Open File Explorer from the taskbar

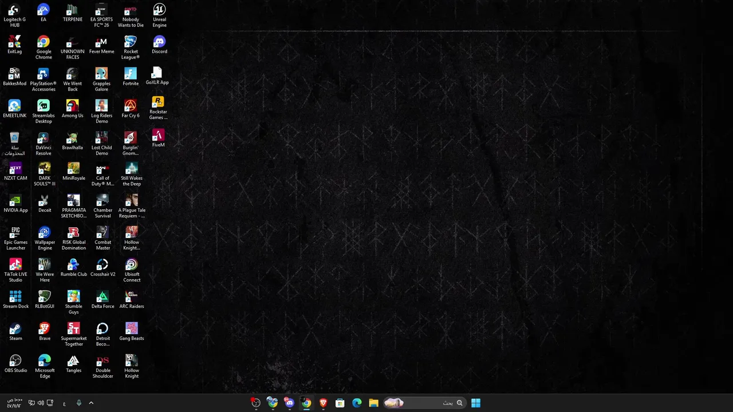click(x=374, y=403)
